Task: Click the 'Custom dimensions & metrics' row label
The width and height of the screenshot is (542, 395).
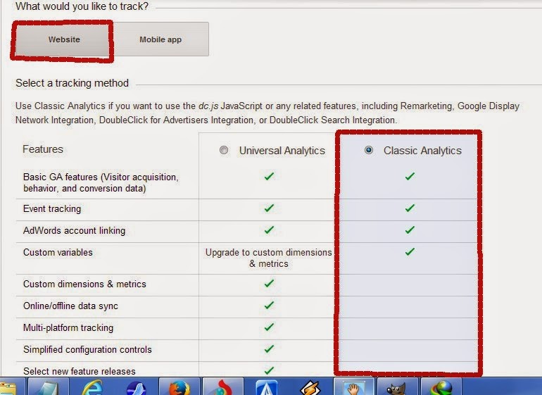Action: pos(84,284)
